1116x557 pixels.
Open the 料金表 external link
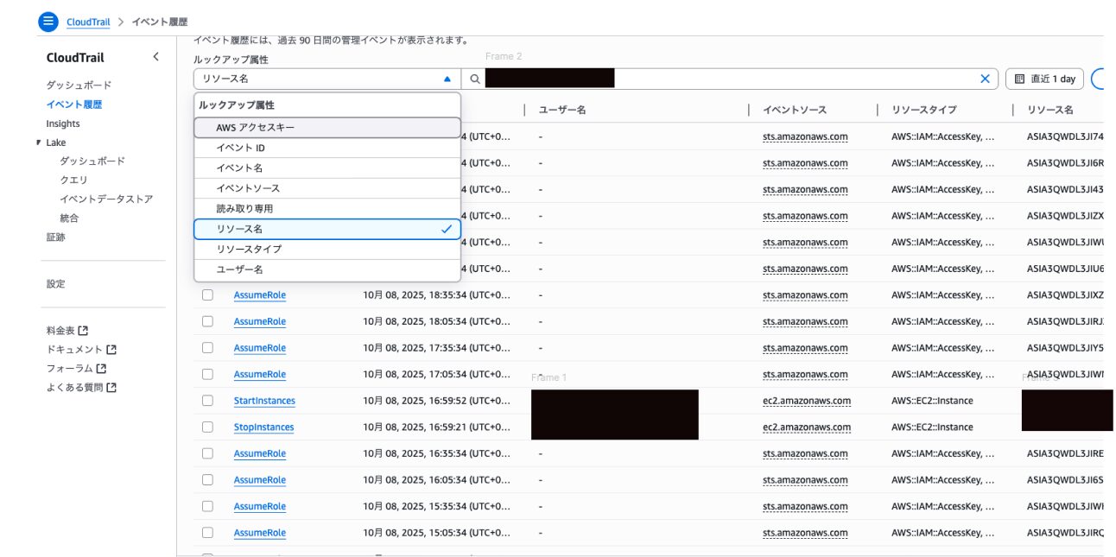point(67,330)
